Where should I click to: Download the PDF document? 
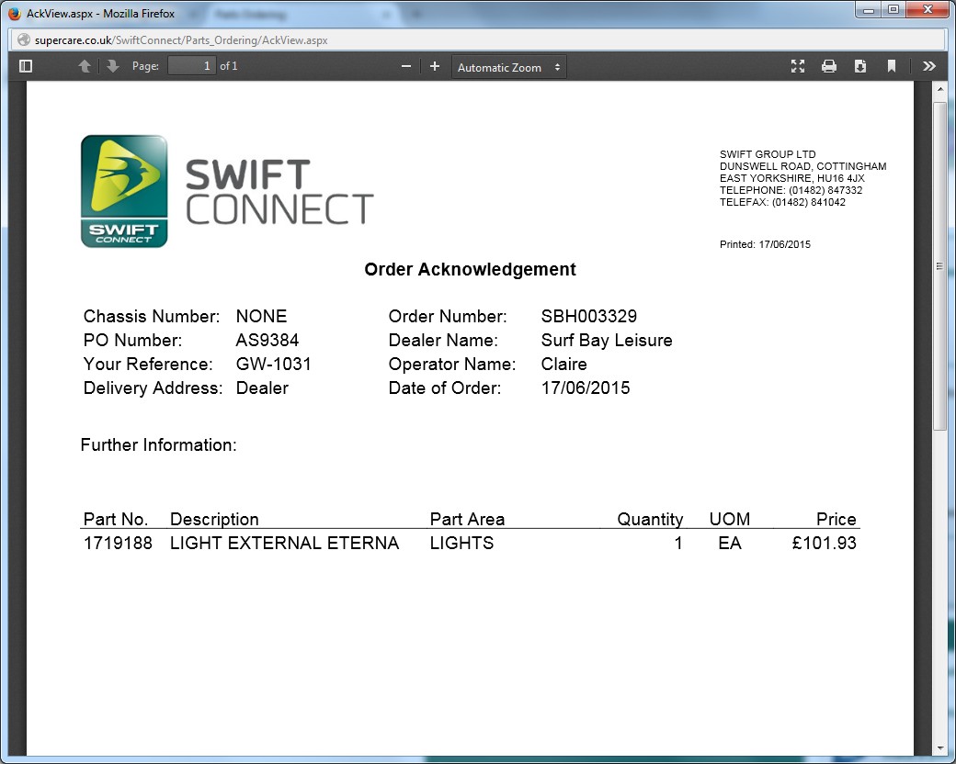coord(860,66)
